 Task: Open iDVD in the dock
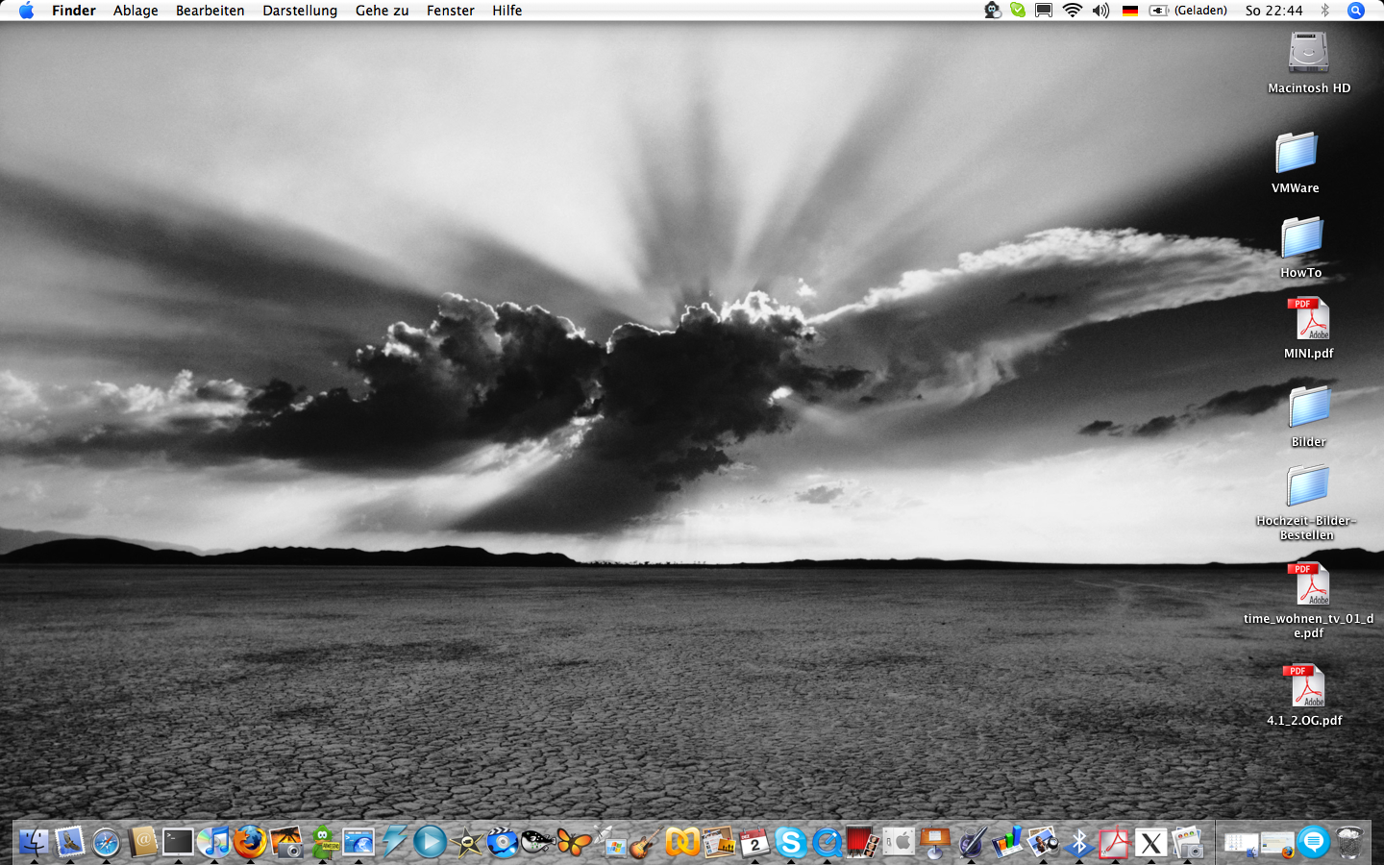(502, 843)
